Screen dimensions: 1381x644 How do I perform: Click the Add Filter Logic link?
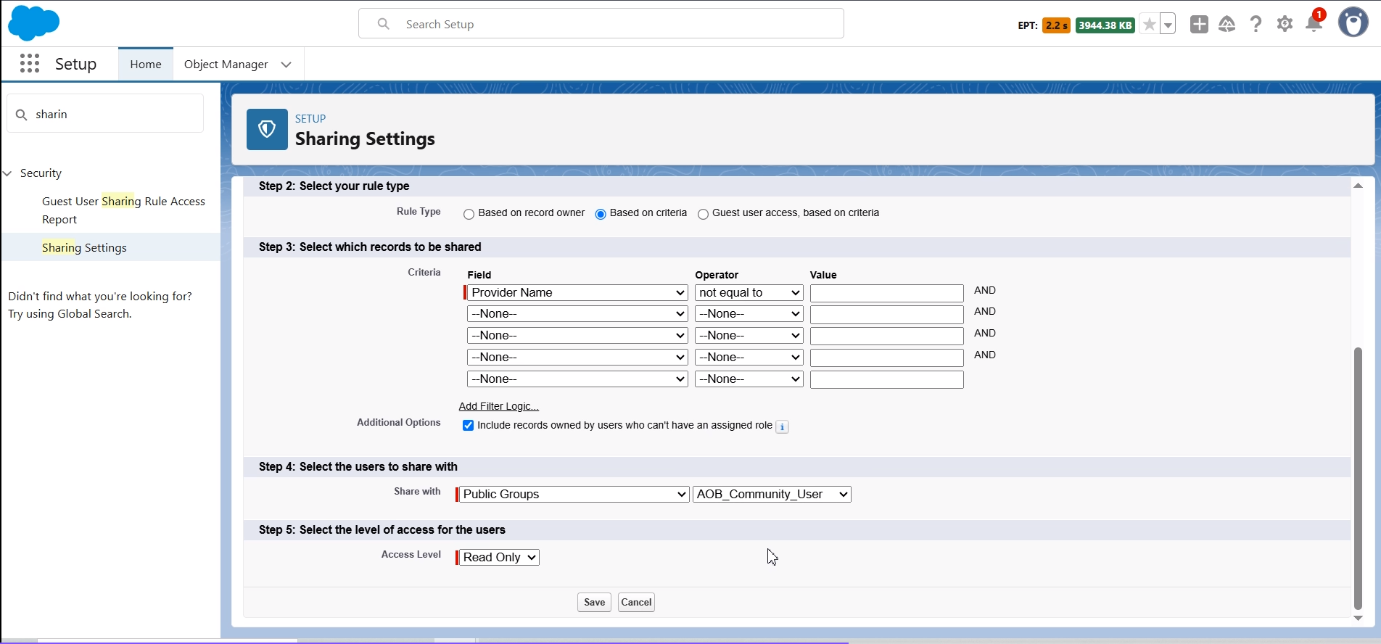coord(498,406)
